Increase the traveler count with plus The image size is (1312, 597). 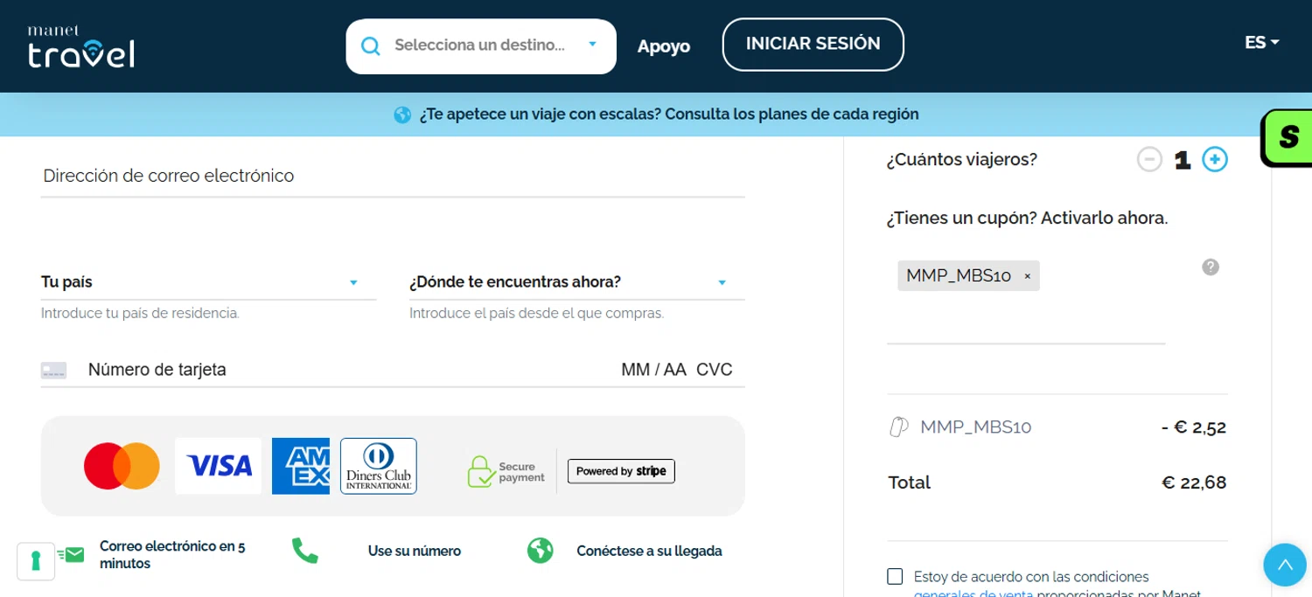pos(1215,160)
